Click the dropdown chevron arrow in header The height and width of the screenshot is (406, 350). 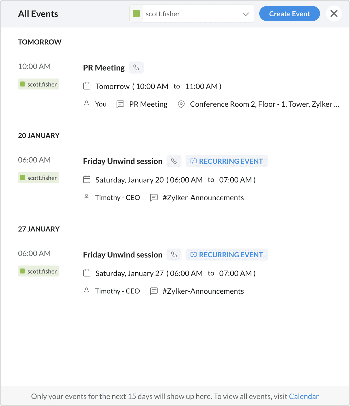tap(246, 14)
